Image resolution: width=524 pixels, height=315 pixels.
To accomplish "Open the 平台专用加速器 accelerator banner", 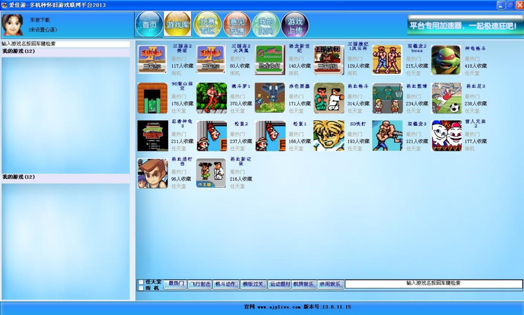I will [x=465, y=26].
